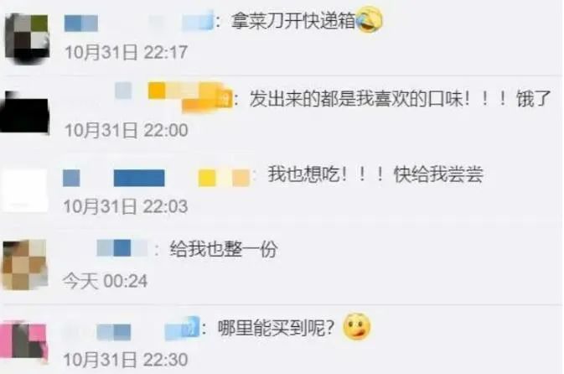Click the blue badge before 哪里能买到呢

click(x=182, y=328)
